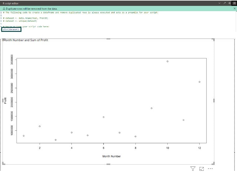The image size is (237, 172).
Task: Click the 3500000 y-axis tick label
Action: tap(12, 60)
